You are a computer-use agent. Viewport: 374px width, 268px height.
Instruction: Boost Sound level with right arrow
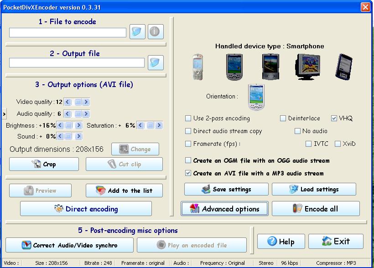78,136
